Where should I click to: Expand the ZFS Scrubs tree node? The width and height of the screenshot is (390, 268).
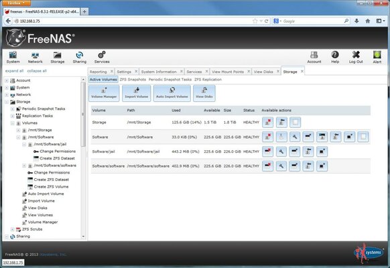(13, 229)
